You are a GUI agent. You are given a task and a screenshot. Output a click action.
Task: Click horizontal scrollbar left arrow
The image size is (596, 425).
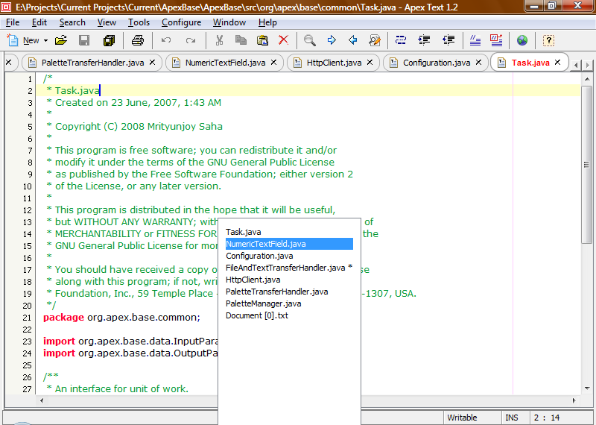(42, 400)
